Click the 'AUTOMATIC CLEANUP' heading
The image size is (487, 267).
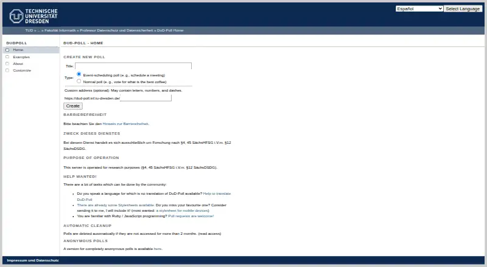click(87, 226)
